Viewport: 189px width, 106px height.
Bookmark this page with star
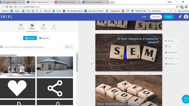coord(177,7)
